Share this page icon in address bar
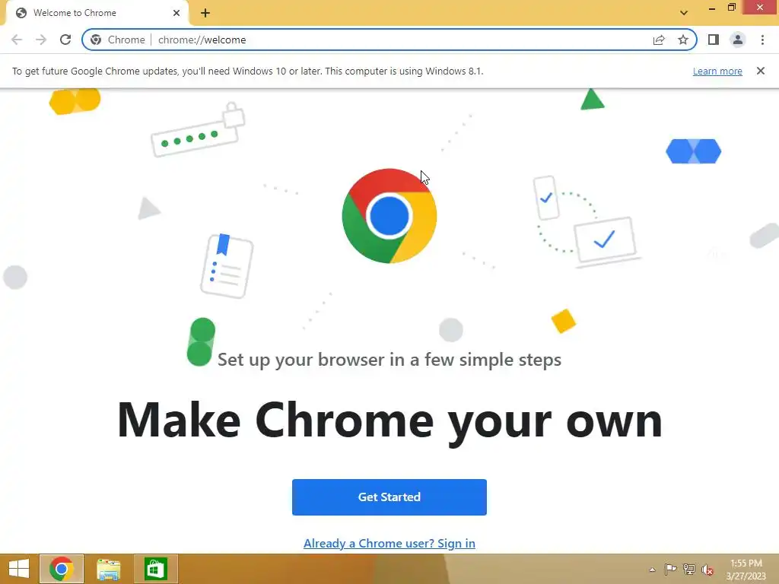 (x=659, y=40)
